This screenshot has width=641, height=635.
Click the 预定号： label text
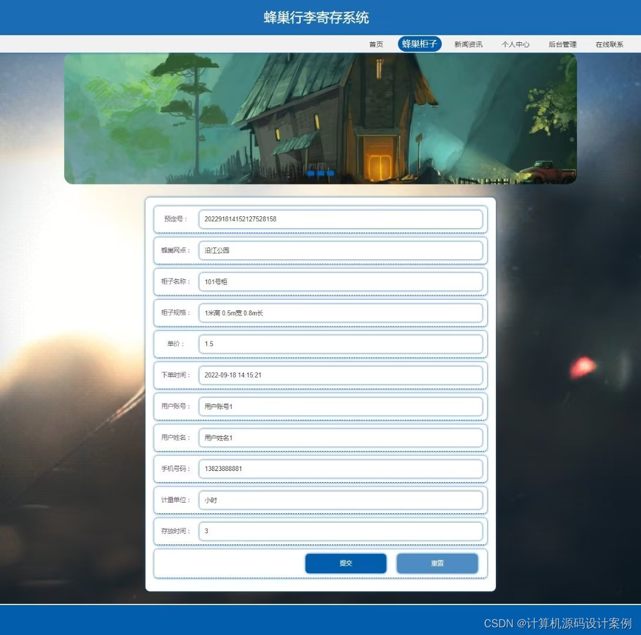176,219
